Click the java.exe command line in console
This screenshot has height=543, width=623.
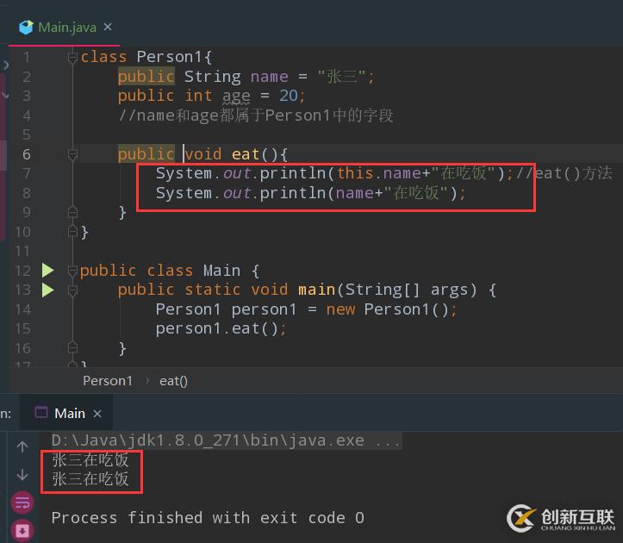[x=225, y=440]
